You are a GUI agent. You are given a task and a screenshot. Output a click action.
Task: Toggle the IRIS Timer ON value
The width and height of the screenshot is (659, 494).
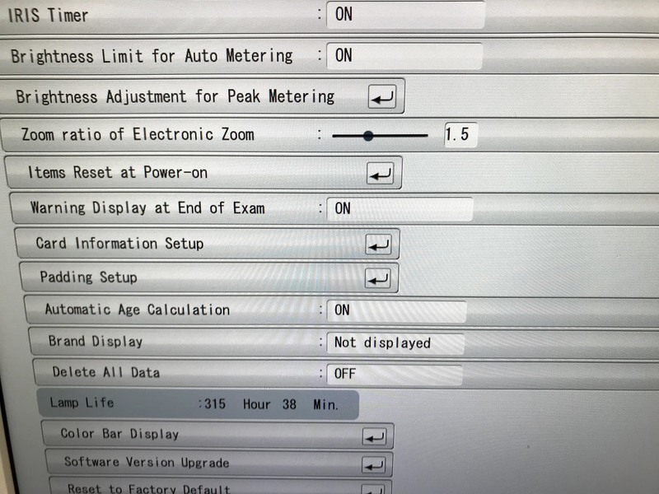(x=405, y=15)
